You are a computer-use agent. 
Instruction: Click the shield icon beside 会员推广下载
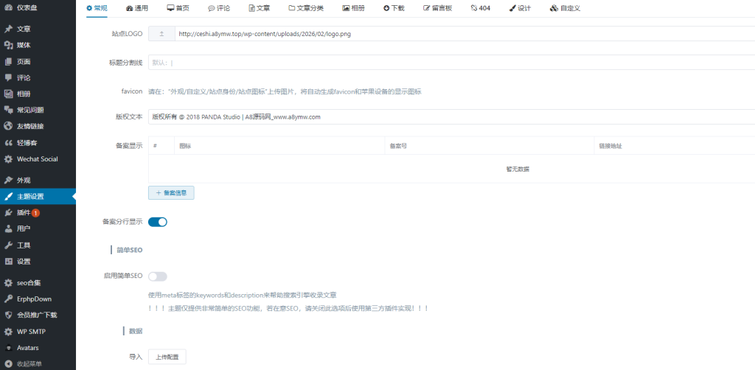point(8,315)
